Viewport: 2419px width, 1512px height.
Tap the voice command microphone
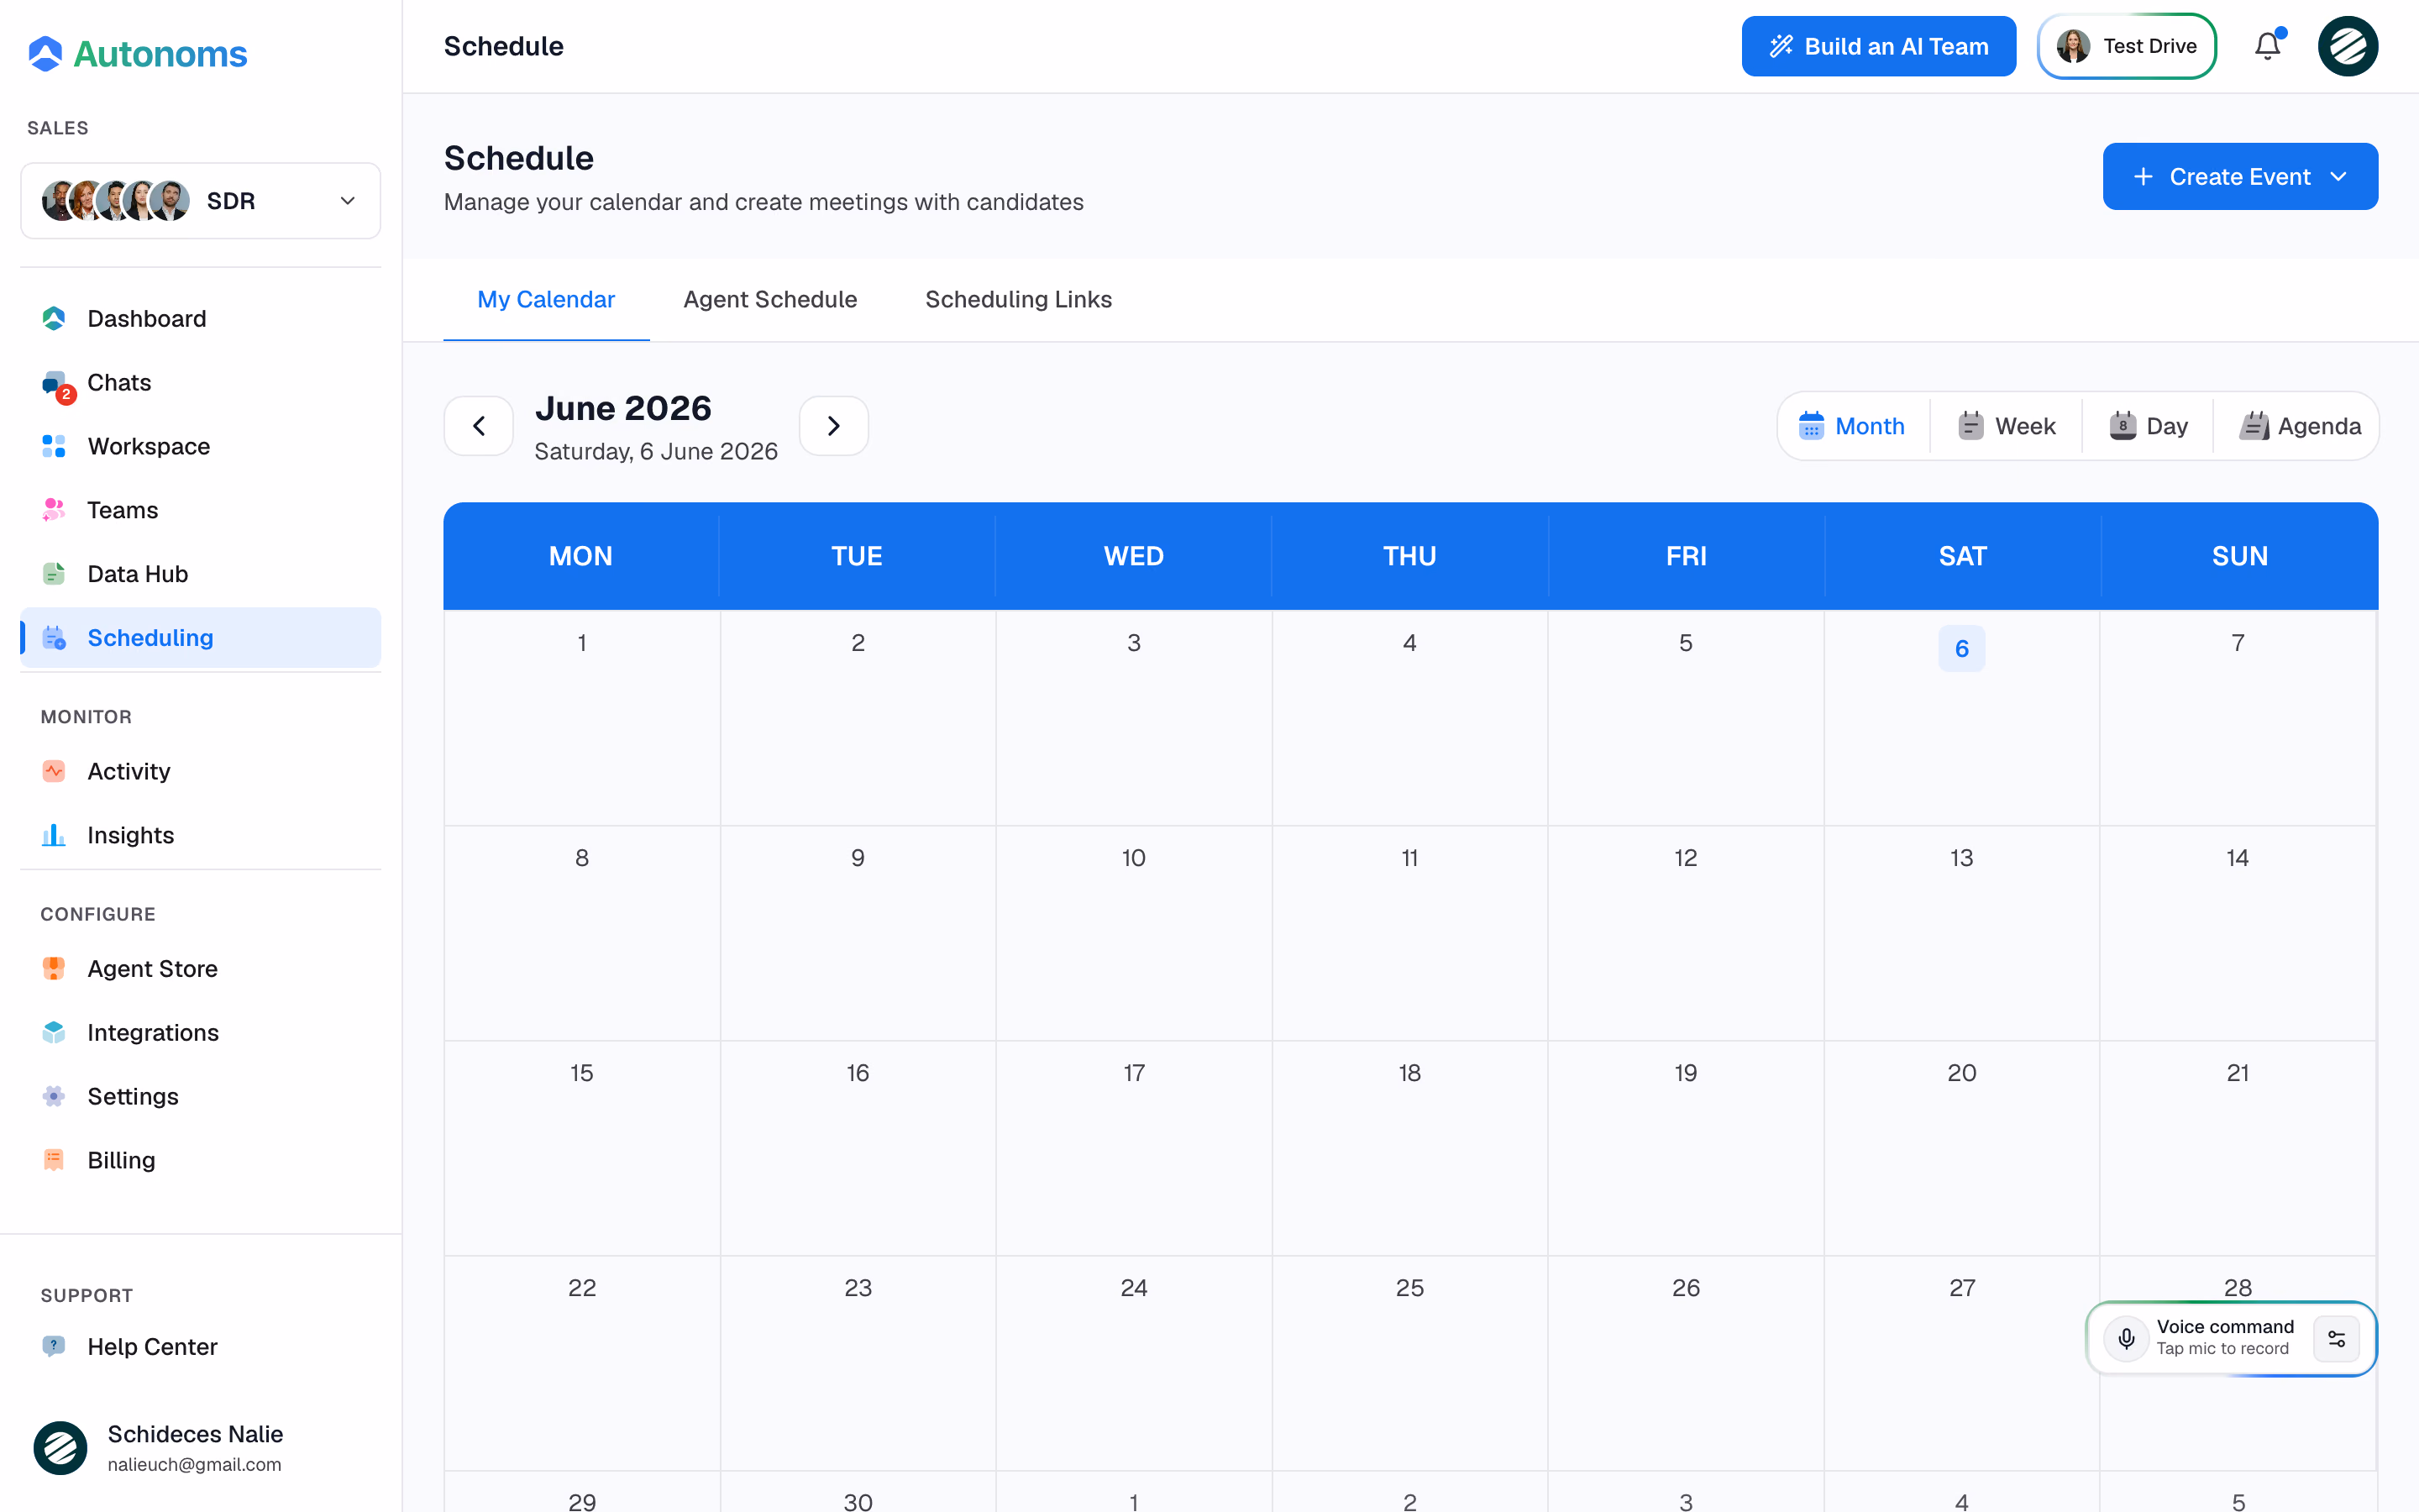pyautogui.click(x=2126, y=1338)
